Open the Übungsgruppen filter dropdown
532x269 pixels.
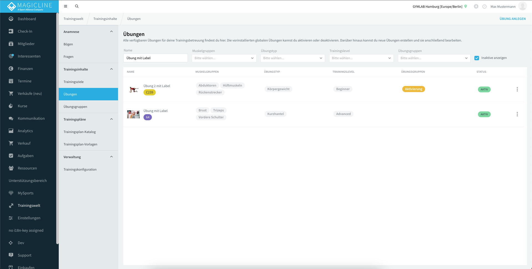(x=434, y=58)
